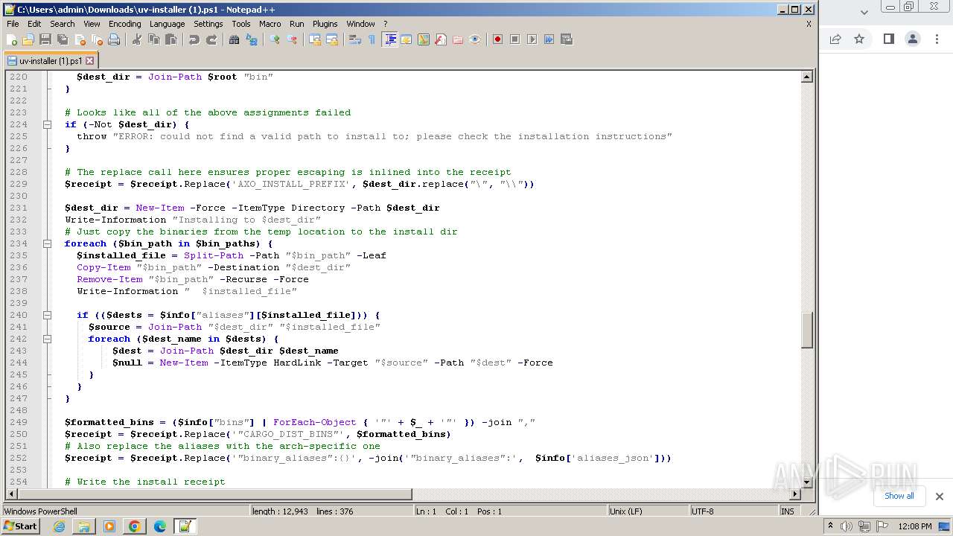Collapse the foreach fold at line 234
Viewport: 953px width, 536px height.
47,243
